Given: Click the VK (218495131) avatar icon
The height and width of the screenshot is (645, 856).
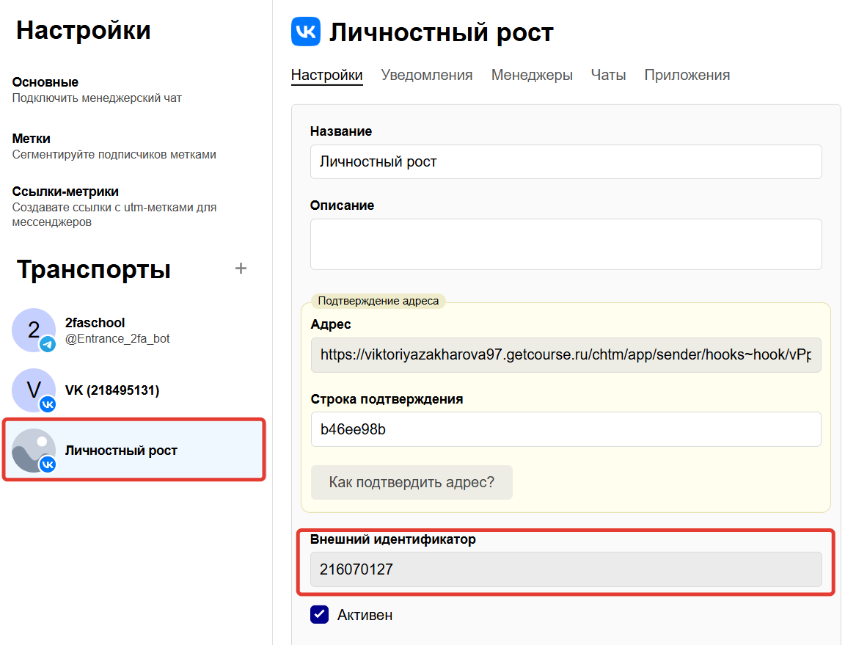Looking at the screenshot, I should click(34, 390).
